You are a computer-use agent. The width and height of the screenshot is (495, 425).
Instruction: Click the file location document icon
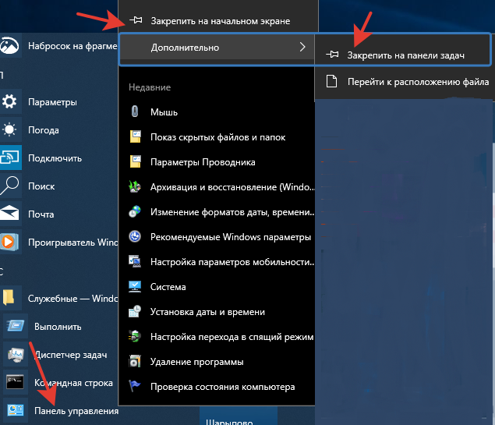click(331, 81)
